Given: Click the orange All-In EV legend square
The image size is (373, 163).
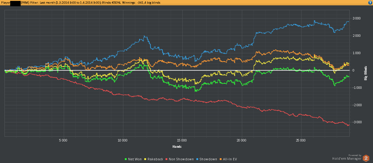Looking at the screenshot, I should pos(221,159).
